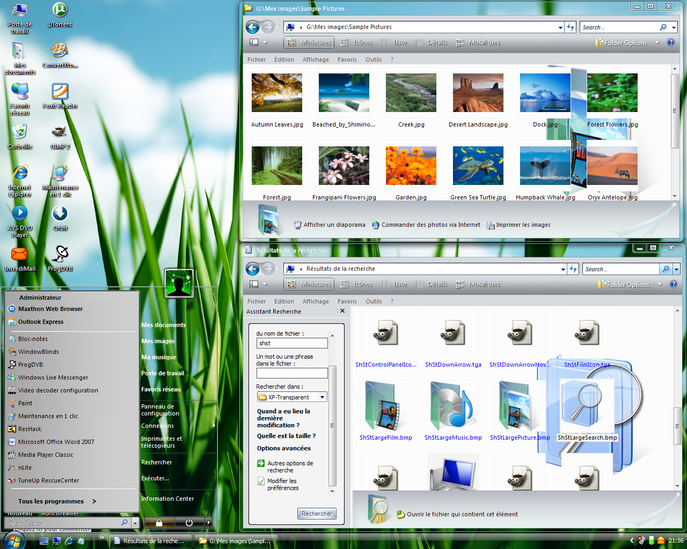Select ShStLargeMusic.bmp thumbnail
This screenshot has width=687, height=549.
point(454,411)
